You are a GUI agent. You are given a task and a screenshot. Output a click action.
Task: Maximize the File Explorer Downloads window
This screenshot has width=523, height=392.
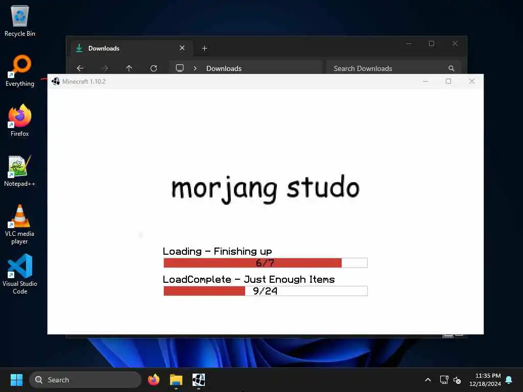tap(432, 43)
